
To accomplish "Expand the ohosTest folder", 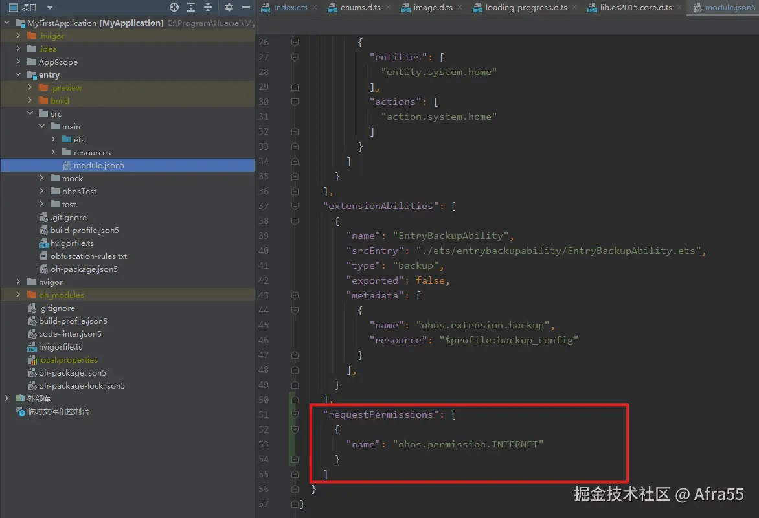I will (41, 191).
